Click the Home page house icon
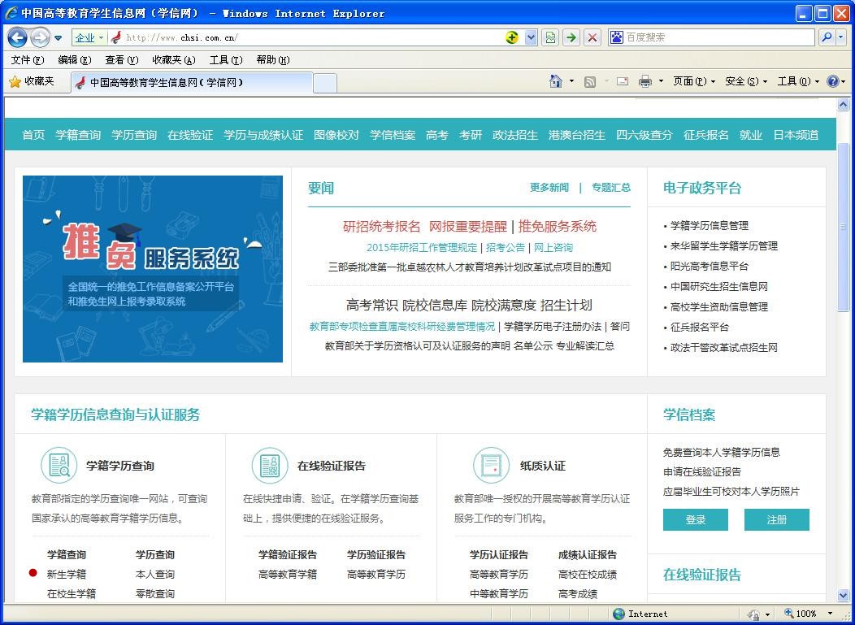 coord(556,81)
